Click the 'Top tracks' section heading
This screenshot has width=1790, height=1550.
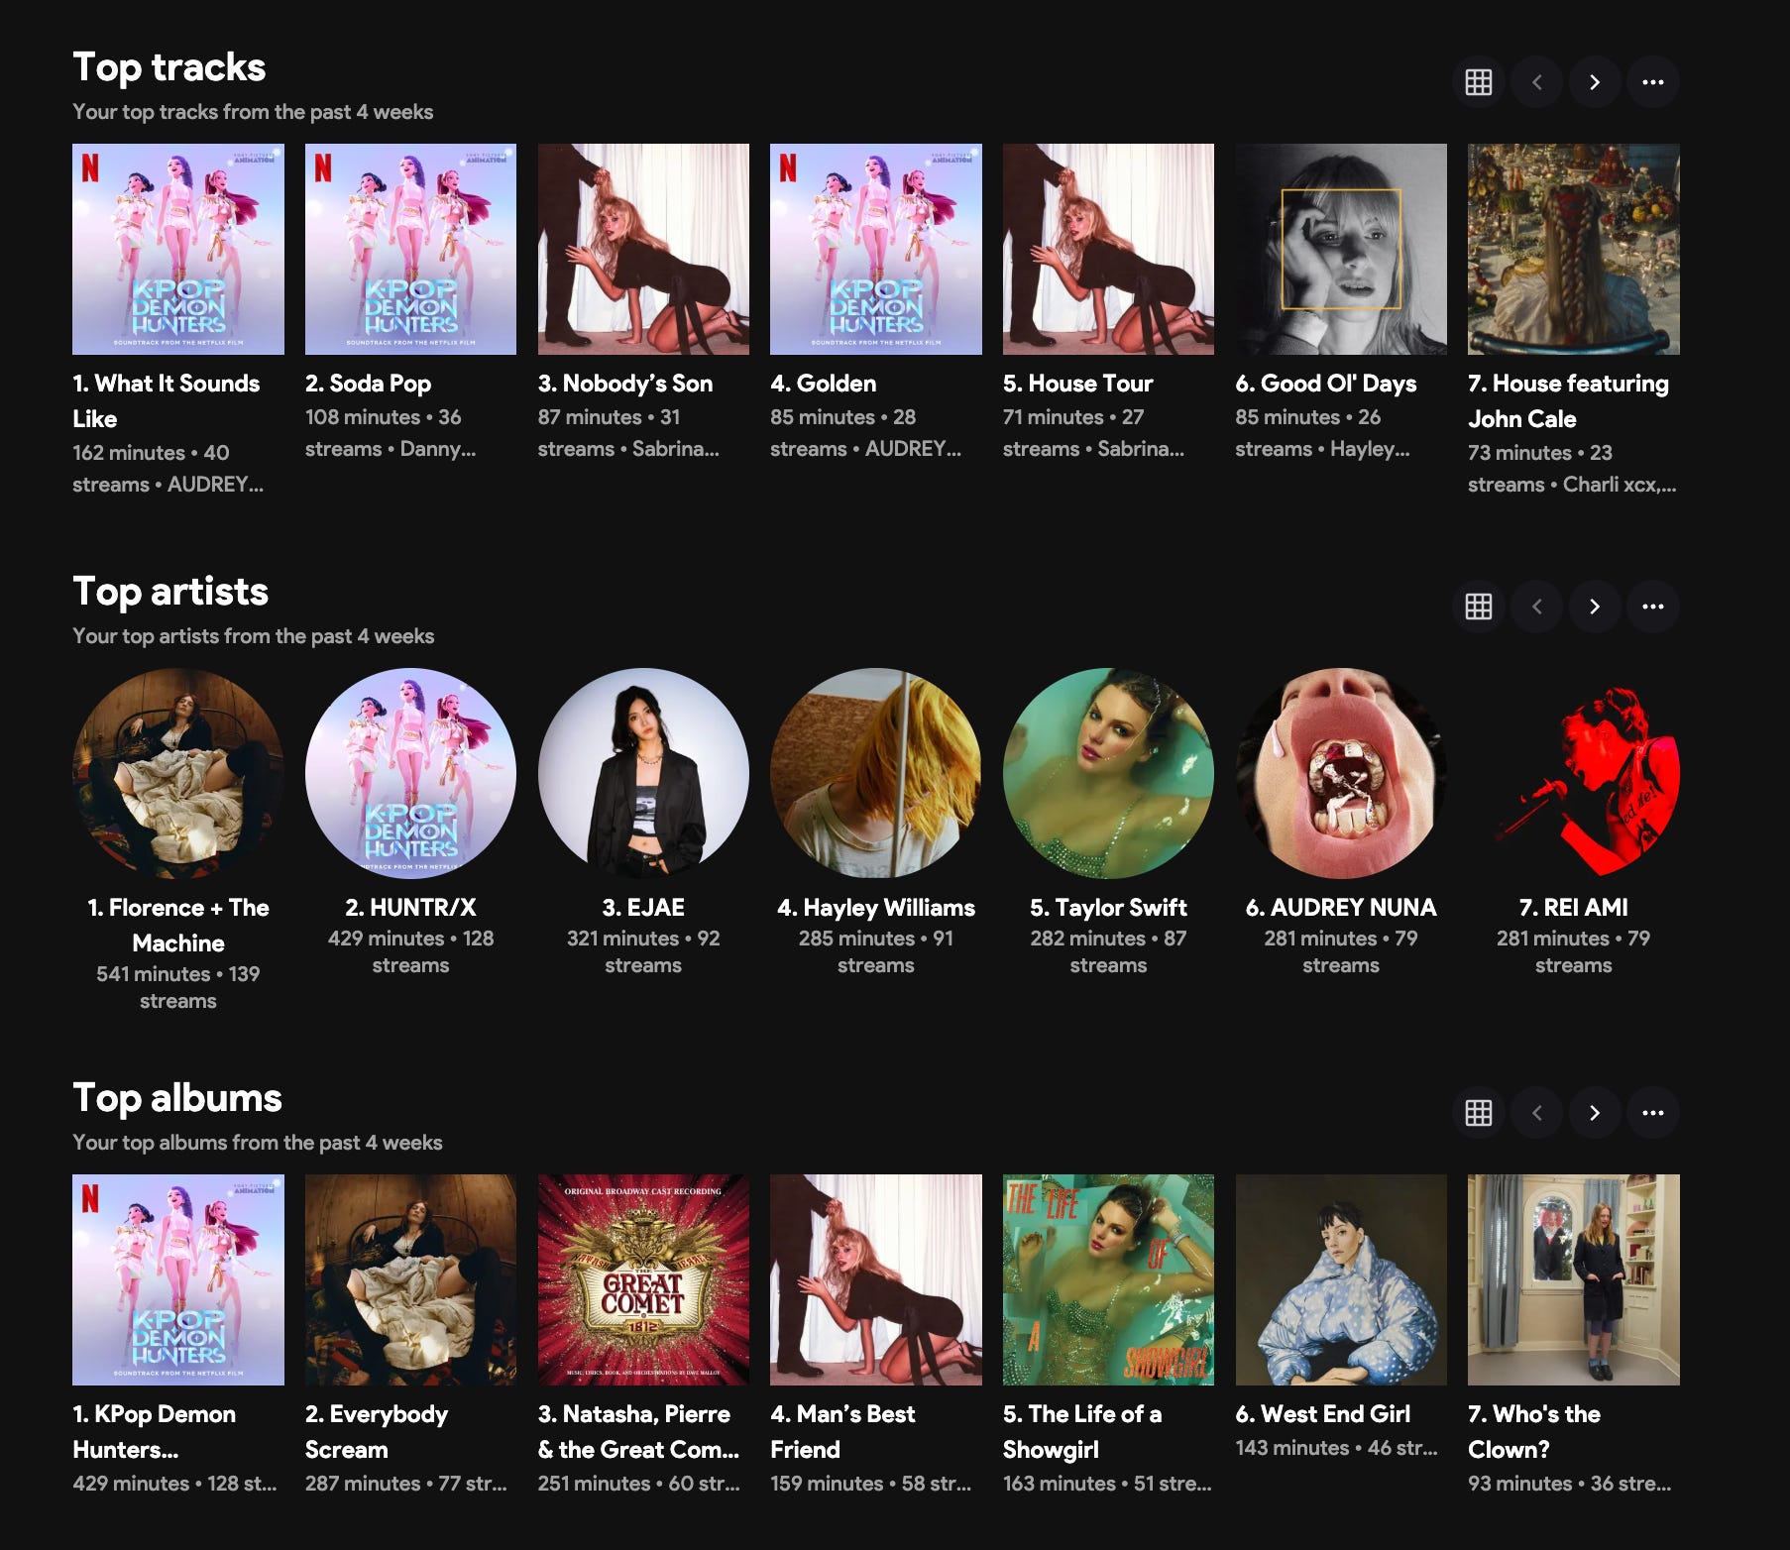coord(169,67)
